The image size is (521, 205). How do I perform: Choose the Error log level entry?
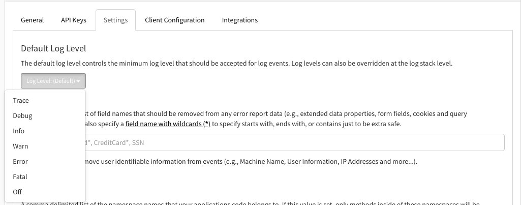20,162
